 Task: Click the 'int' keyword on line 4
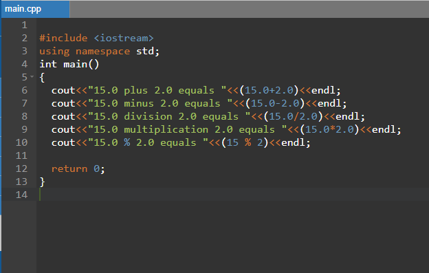click(48, 64)
